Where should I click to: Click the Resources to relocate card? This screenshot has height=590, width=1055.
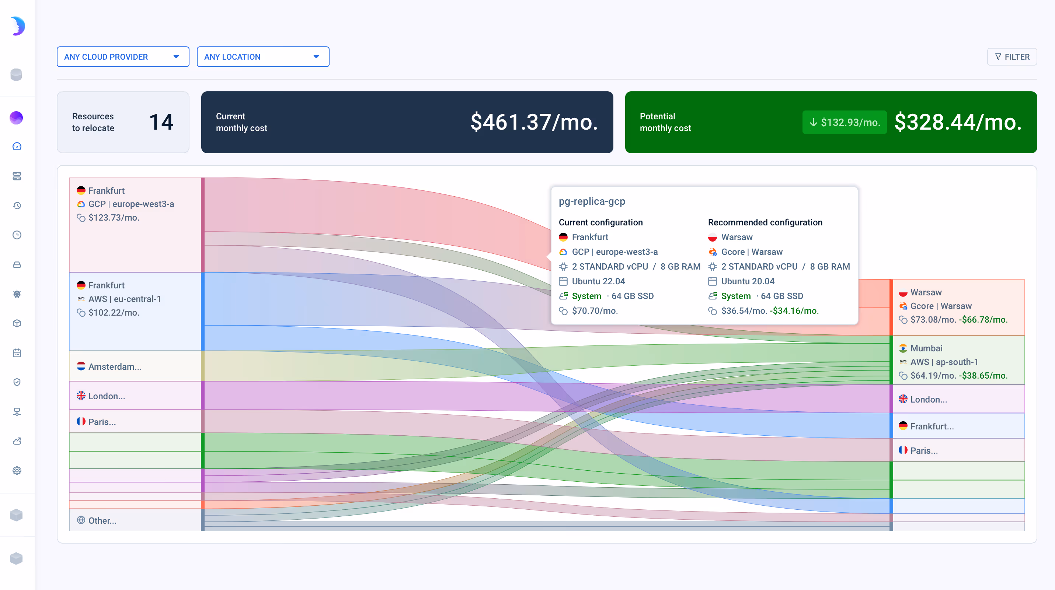(x=123, y=122)
